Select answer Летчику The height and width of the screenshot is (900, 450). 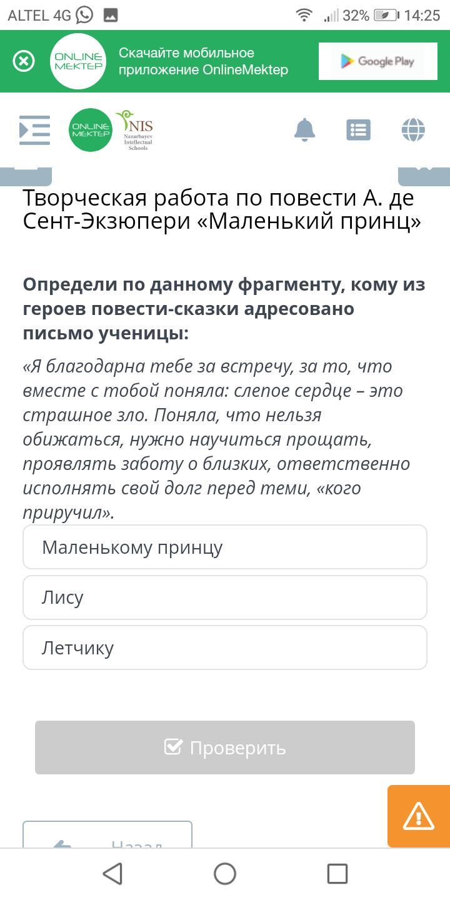225,647
